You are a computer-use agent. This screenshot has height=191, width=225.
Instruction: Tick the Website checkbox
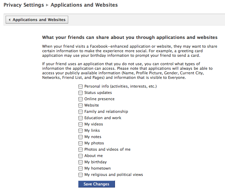[x=81, y=105]
